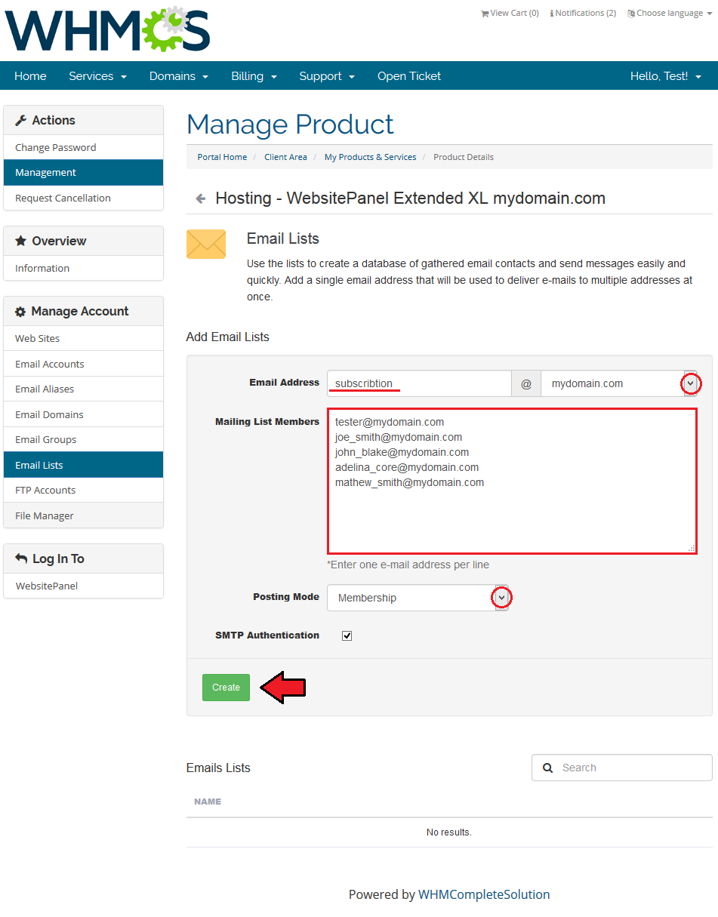Click the 'Add Email Lists' section title
The image size is (718, 917).
[228, 337]
